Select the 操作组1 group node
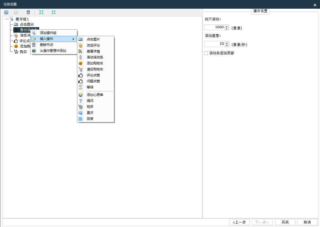This screenshot has width=320, height=227. (22, 19)
